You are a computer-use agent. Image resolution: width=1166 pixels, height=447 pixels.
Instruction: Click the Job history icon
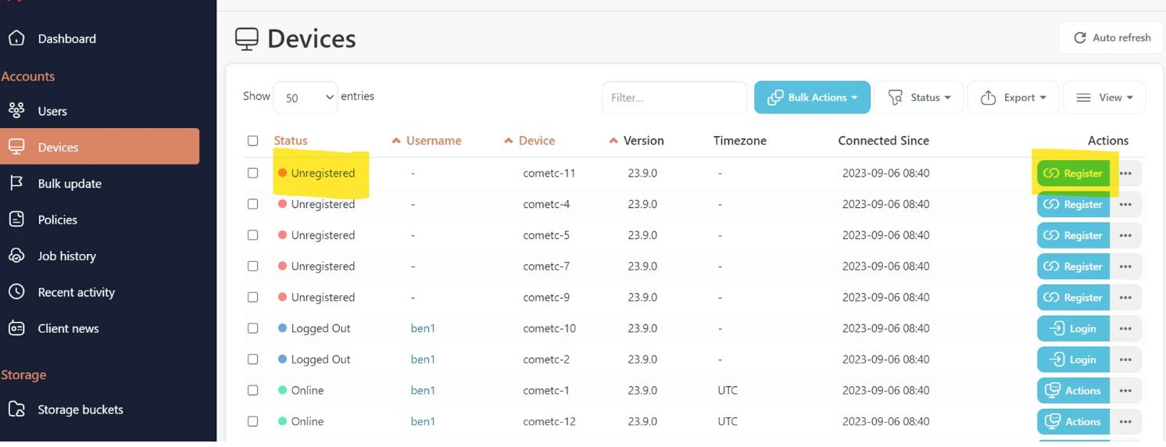click(16, 256)
